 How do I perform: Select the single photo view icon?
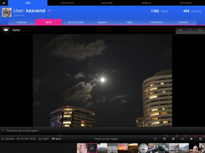click(190, 30)
